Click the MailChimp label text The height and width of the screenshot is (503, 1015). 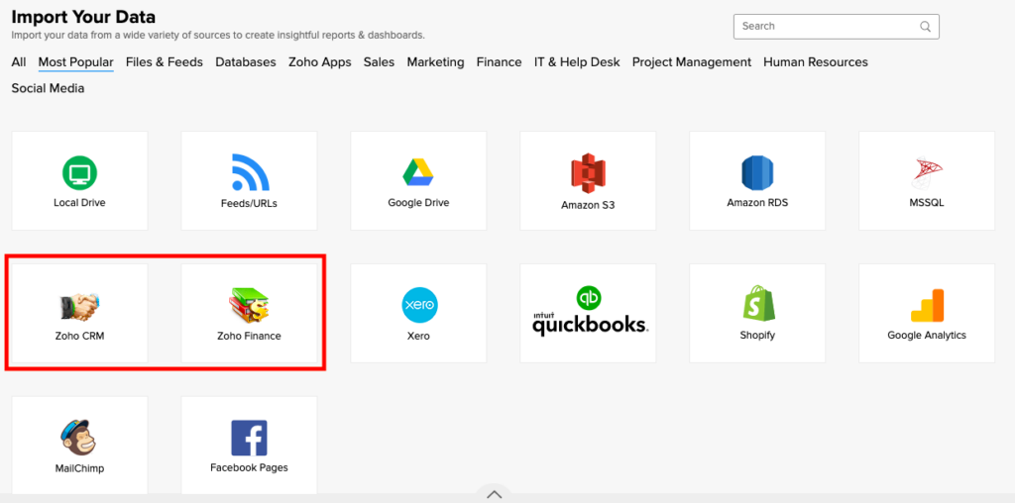pos(79,468)
